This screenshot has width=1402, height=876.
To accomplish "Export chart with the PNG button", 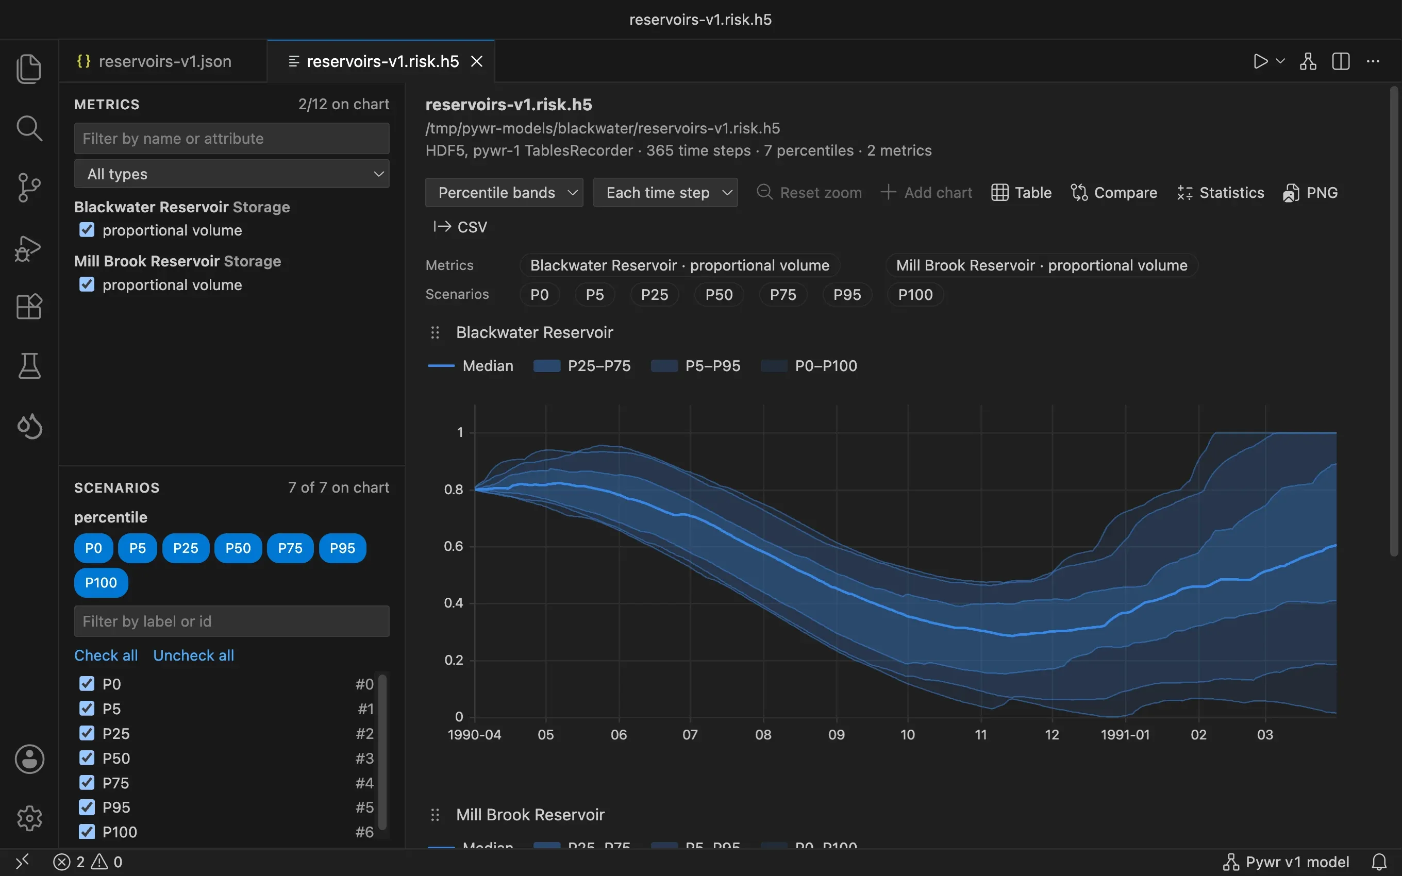I will pyautogui.click(x=1310, y=192).
